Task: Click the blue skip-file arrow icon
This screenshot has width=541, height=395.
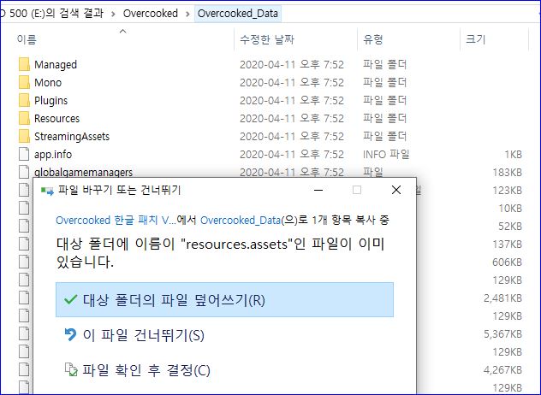Action: click(x=70, y=334)
